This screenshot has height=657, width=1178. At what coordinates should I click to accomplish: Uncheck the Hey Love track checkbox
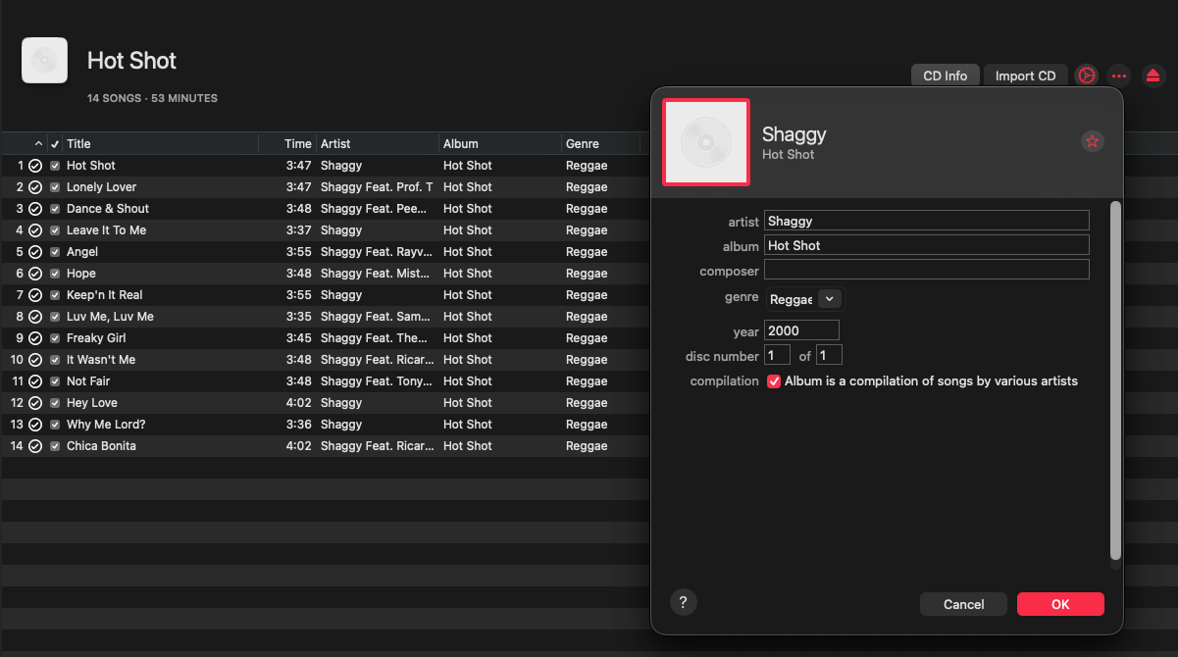tap(55, 403)
